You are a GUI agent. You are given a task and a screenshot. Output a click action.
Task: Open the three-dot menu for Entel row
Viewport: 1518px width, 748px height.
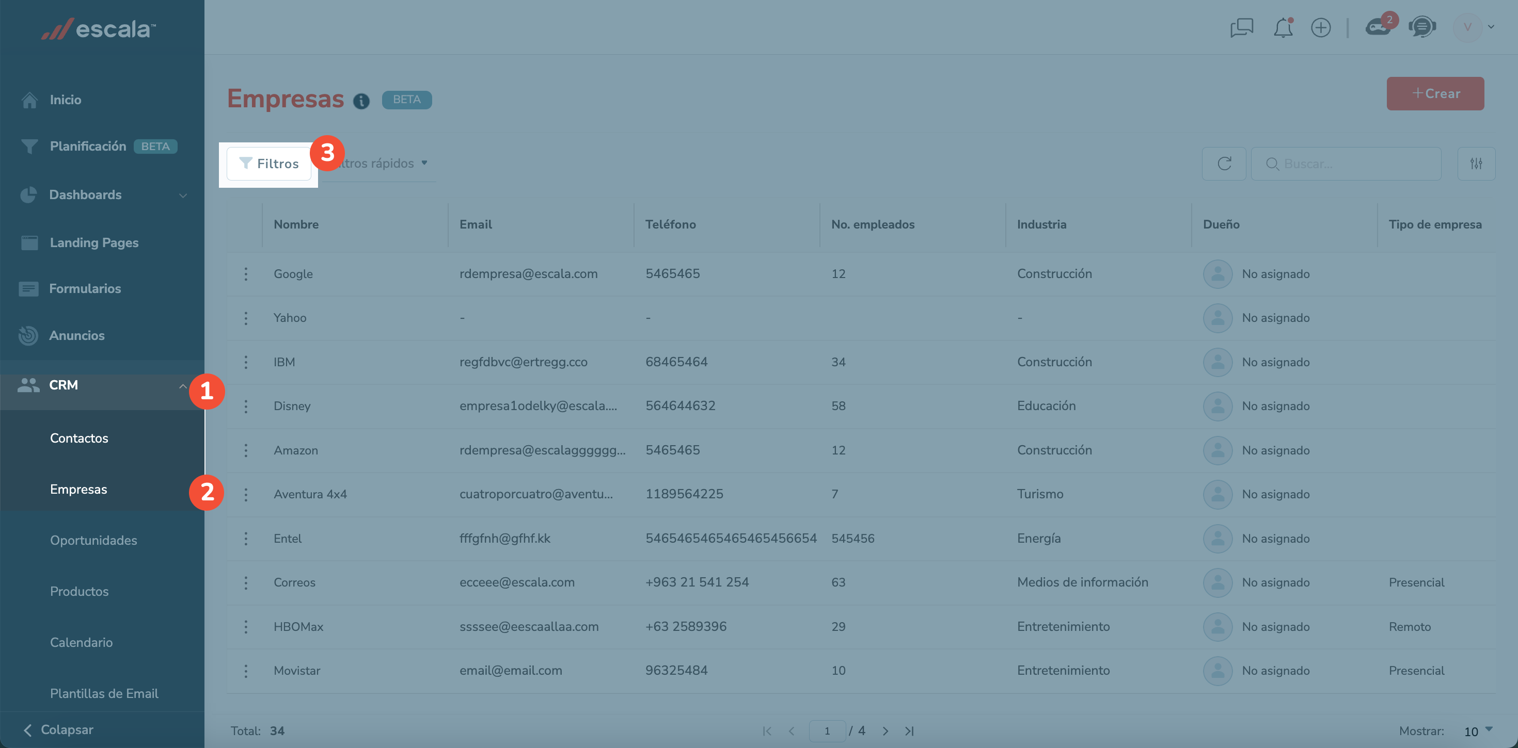[x=246, y=539]
